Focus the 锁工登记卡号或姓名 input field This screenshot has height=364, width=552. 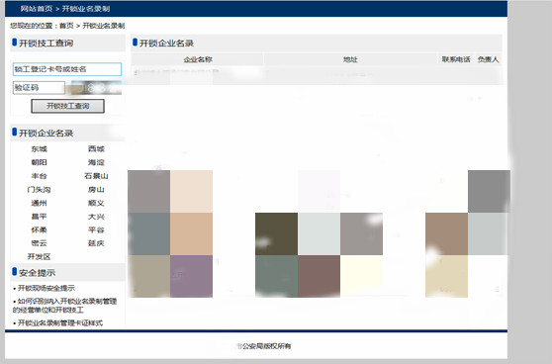click(67, 69)
